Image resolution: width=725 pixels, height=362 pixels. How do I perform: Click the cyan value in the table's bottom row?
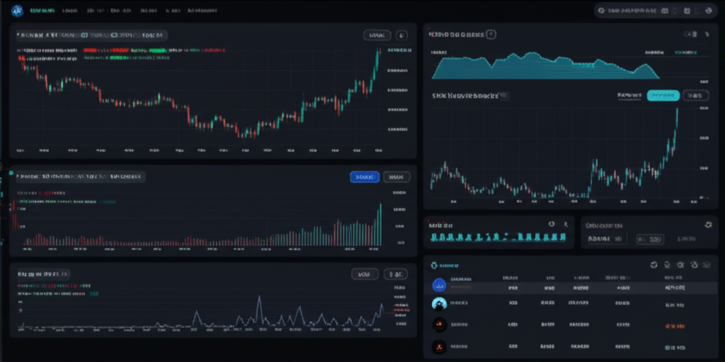(x=675, y=346)
